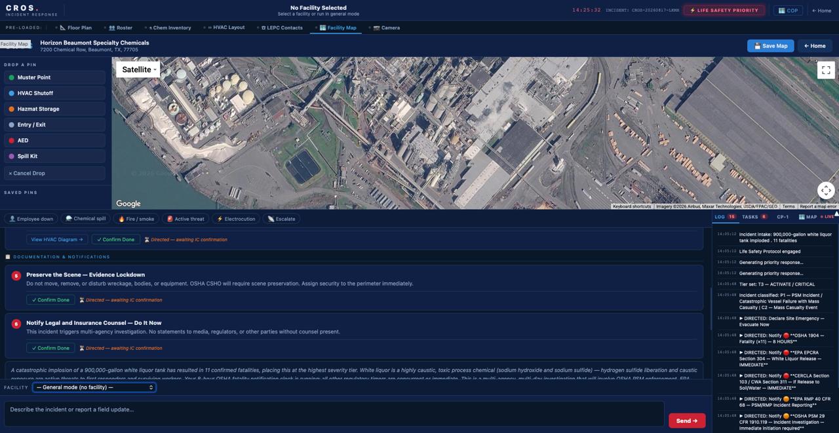This screenshot has width=839, height=433.
Task: Open the Floor Plan tab
Action: 75,28
